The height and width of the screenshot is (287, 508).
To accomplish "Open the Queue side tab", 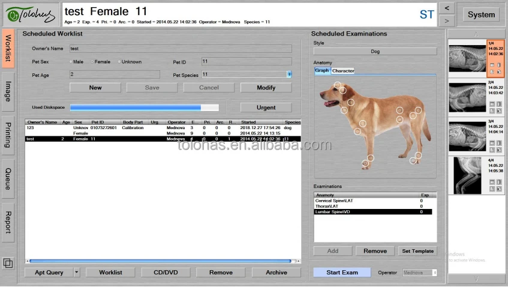I will (8, 179).
